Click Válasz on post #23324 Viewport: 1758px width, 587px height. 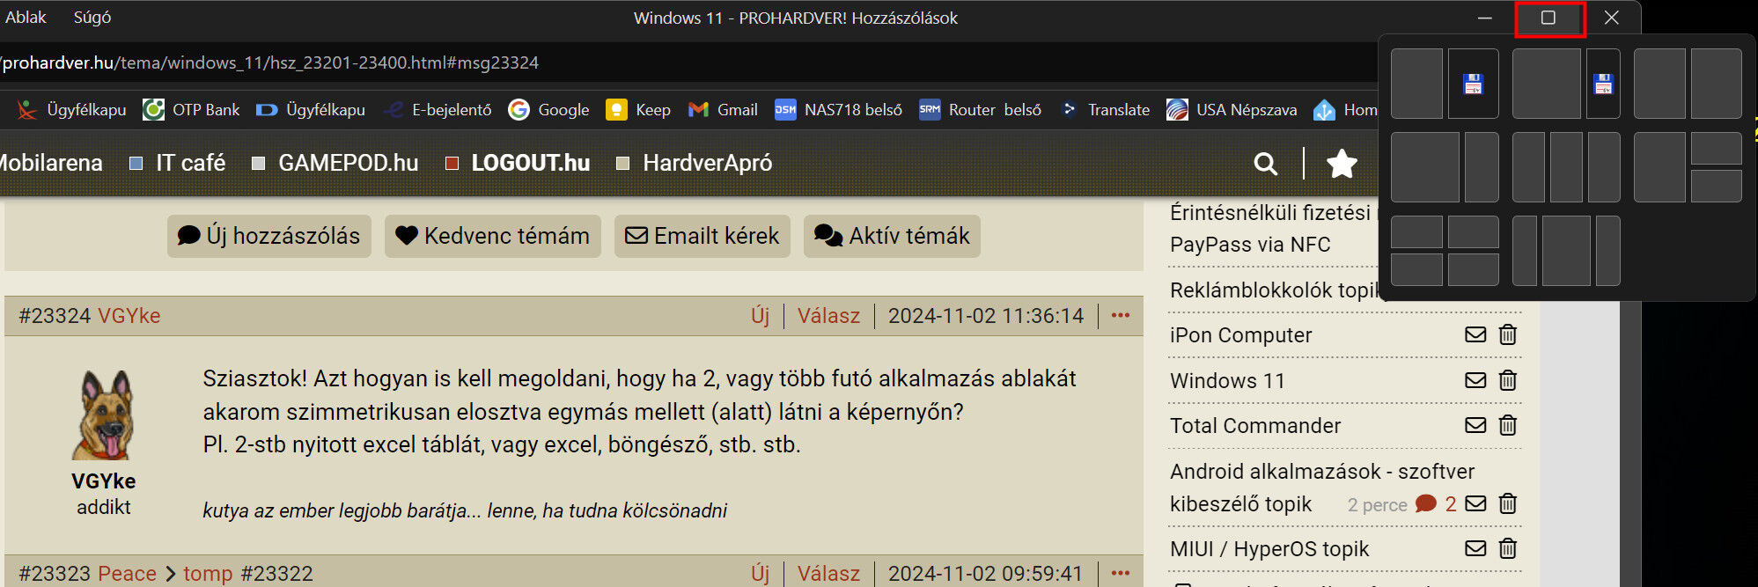828,316
